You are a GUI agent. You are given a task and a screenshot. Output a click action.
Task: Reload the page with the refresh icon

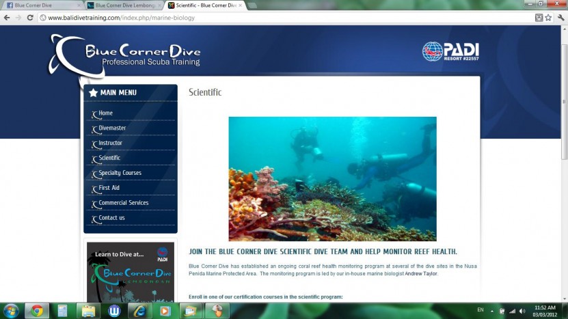pyautogui.click(x=31, y=18)
